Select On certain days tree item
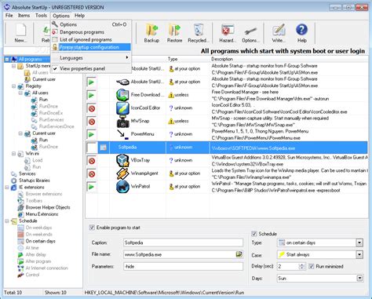This screenshot has height=299, width=372. click(x=40, y=241)
